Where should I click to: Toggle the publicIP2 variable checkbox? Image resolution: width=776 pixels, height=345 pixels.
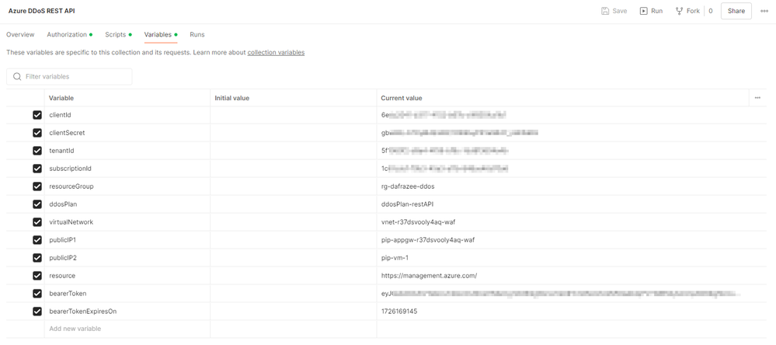tap(37, 258)
